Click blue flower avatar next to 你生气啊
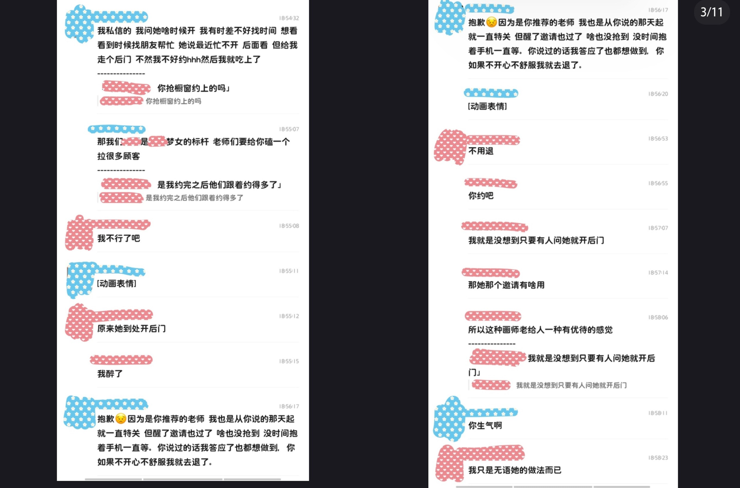 click(449, 419)
